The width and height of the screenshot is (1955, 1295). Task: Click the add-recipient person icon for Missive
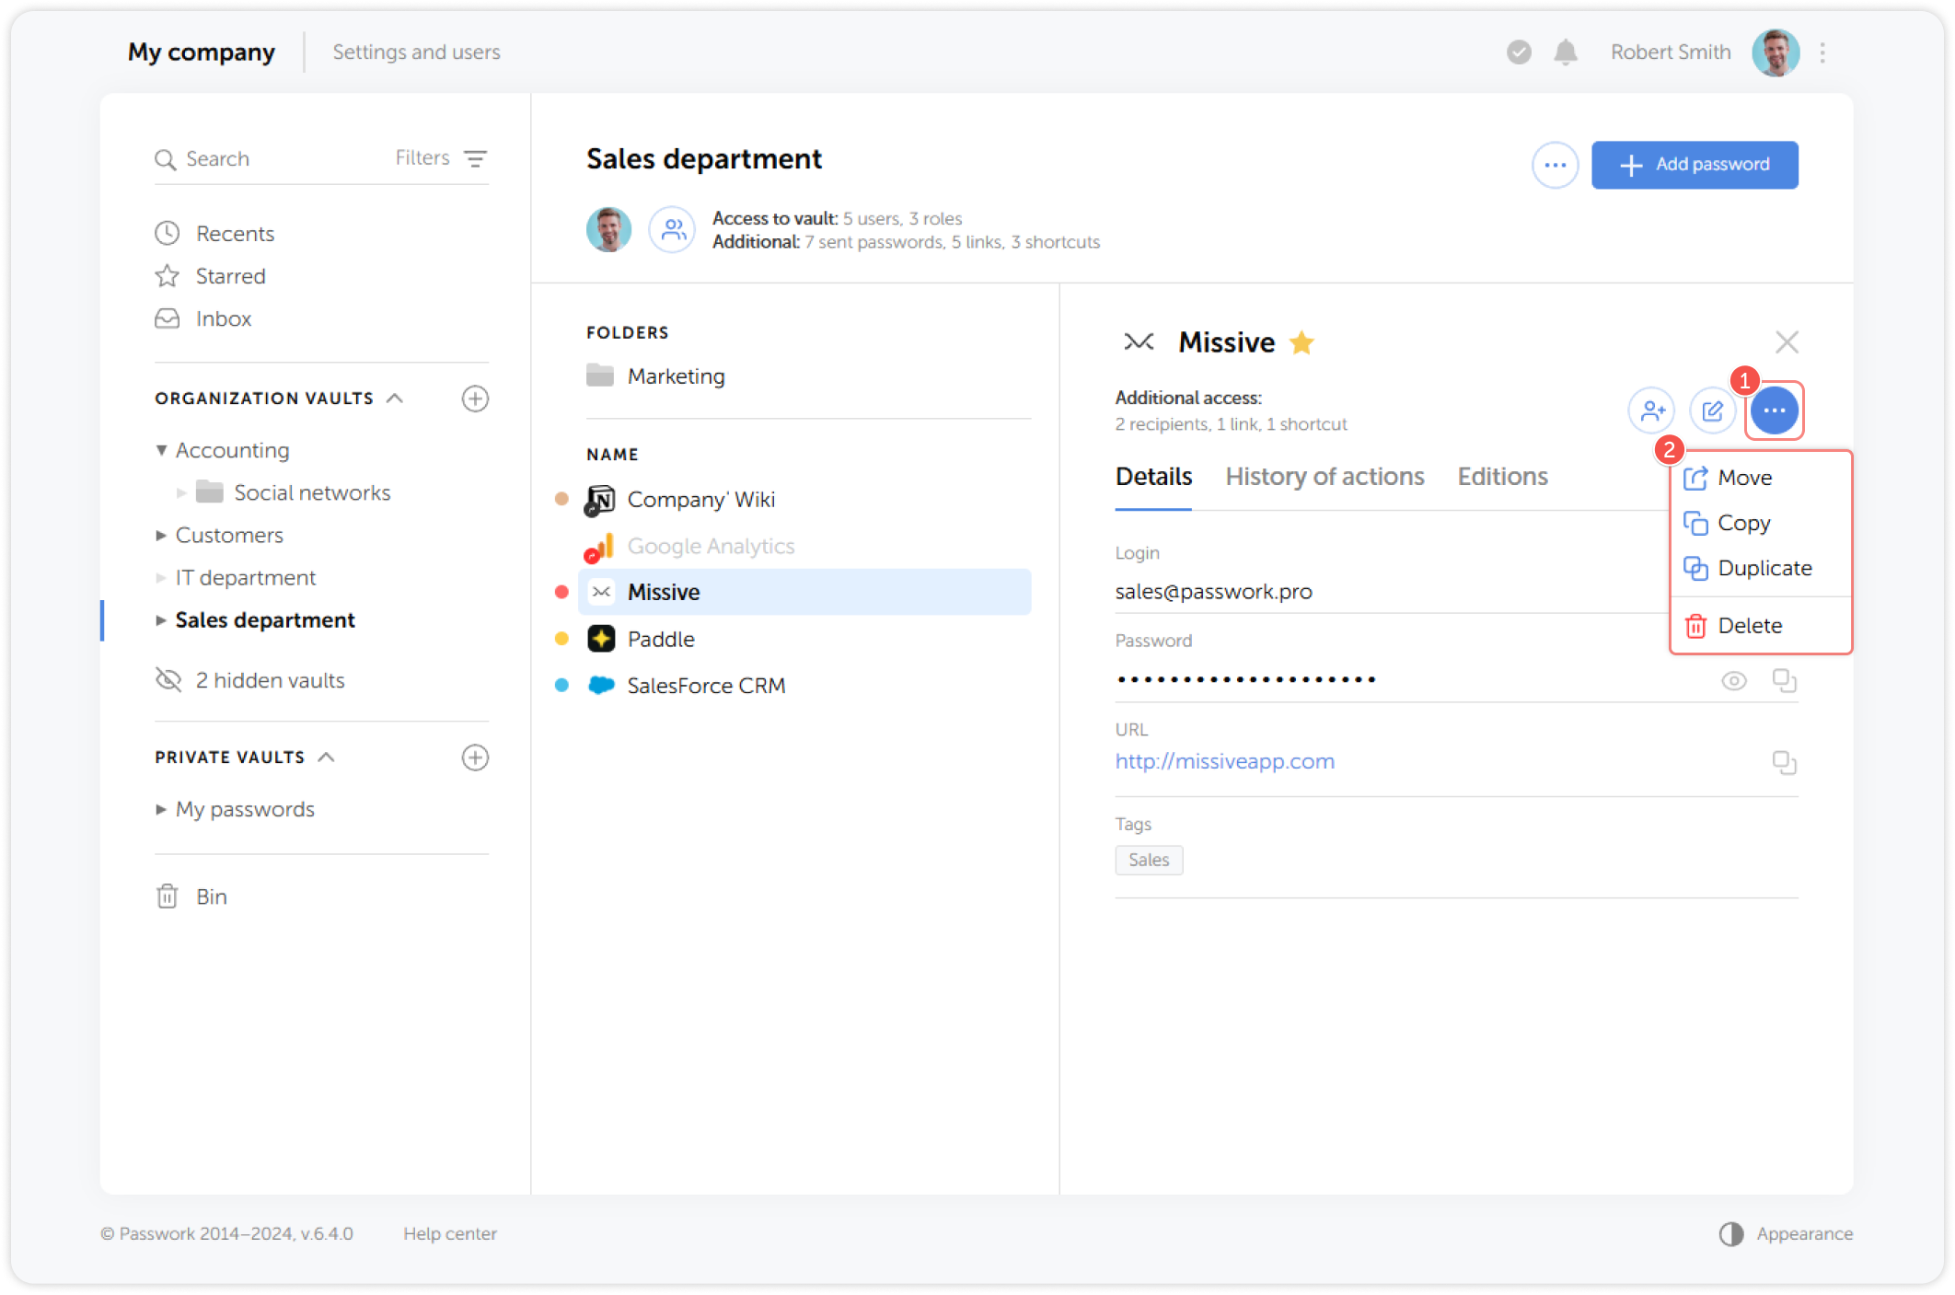click(x=1651, y=410)
